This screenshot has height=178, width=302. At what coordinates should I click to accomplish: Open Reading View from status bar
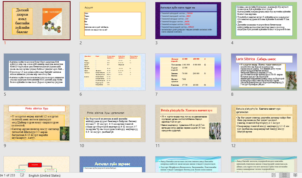click(295, 175)
